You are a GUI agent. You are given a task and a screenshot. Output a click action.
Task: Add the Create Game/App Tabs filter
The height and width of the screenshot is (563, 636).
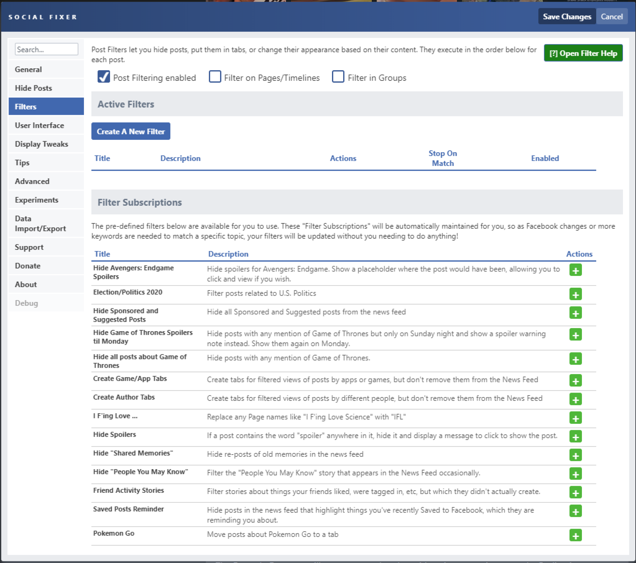[575, 381]
